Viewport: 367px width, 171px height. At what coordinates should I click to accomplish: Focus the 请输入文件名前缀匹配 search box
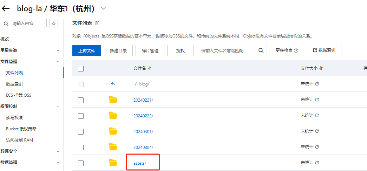click(226, 50)
